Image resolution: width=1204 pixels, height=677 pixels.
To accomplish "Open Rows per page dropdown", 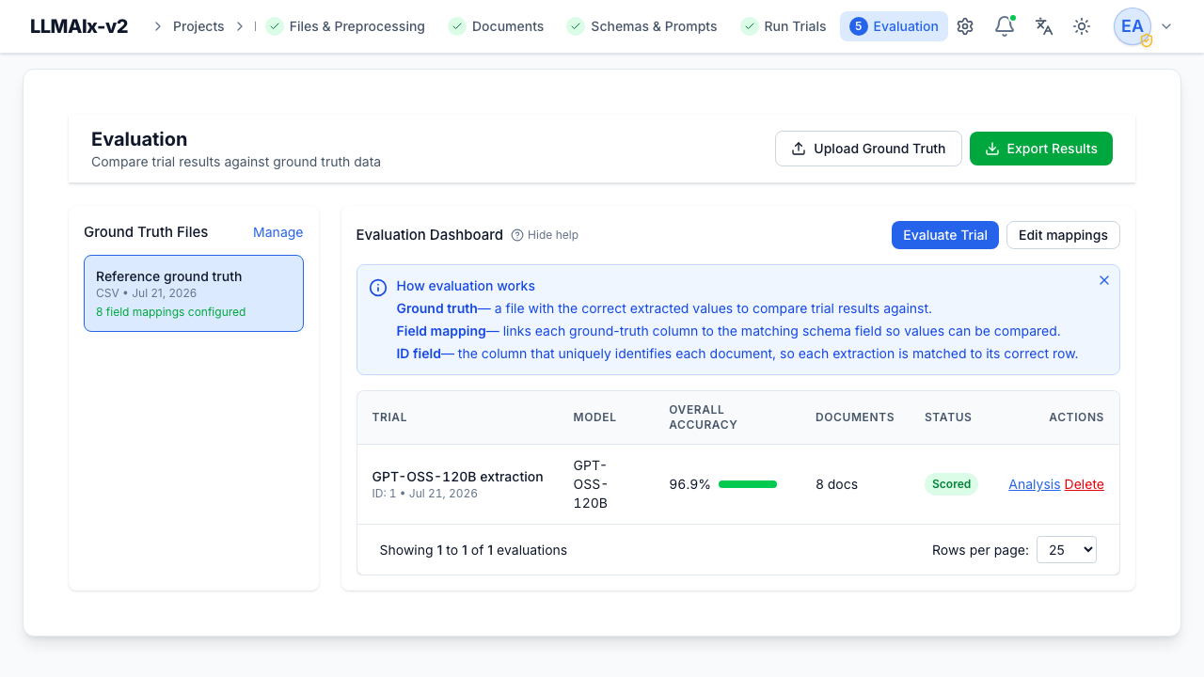I will (1067, 550).
